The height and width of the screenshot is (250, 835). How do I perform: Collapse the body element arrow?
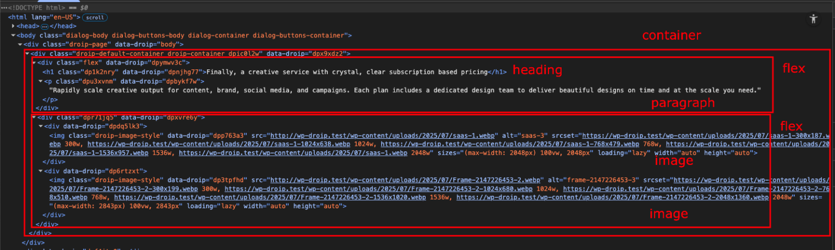(x=13, y=35)
